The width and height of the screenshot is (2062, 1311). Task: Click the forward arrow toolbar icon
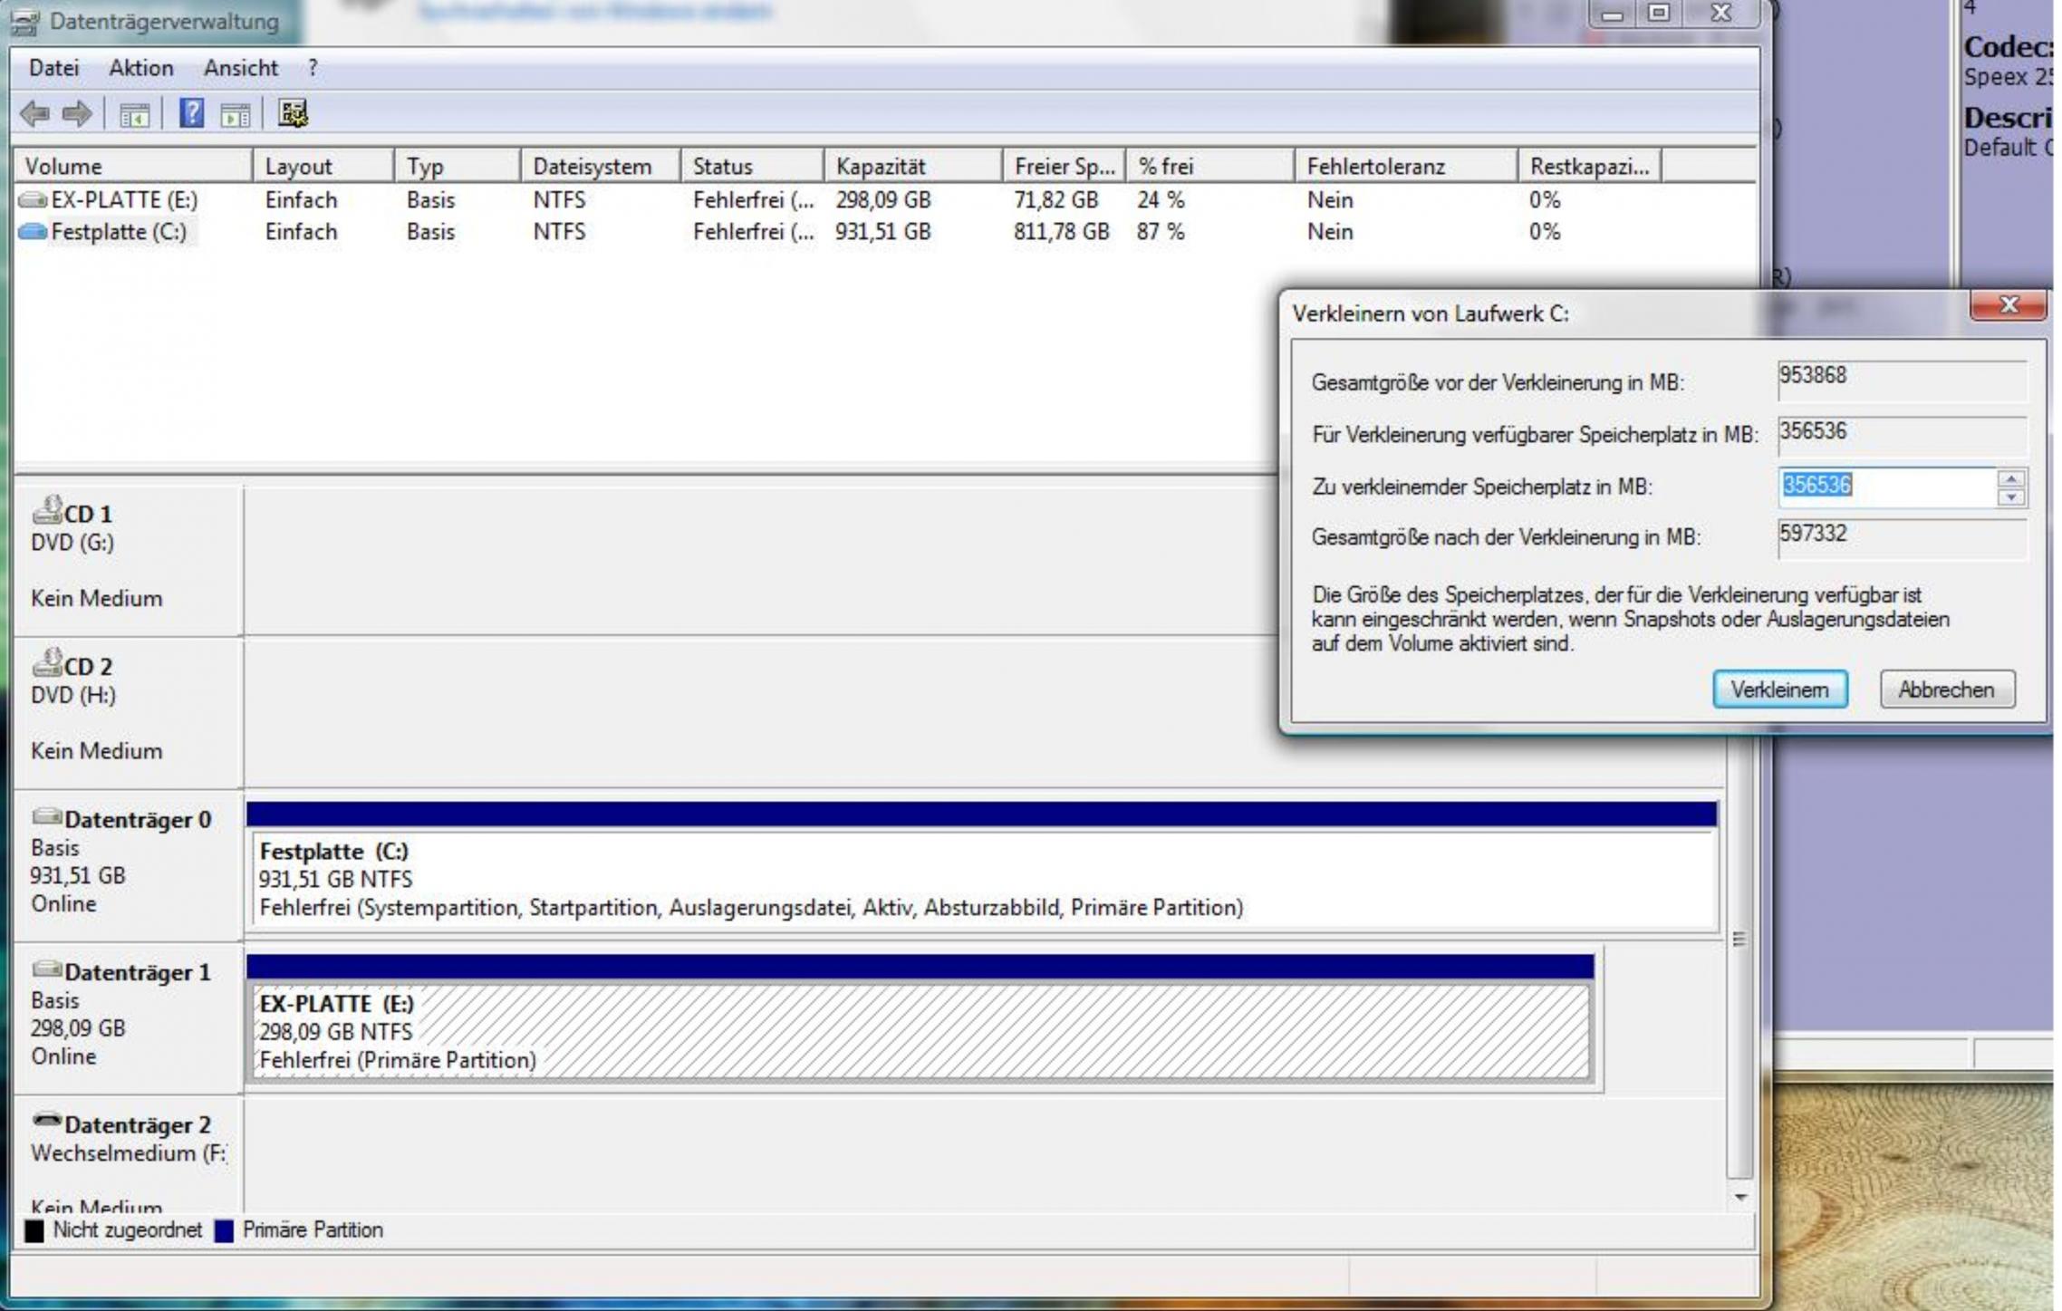77,114
